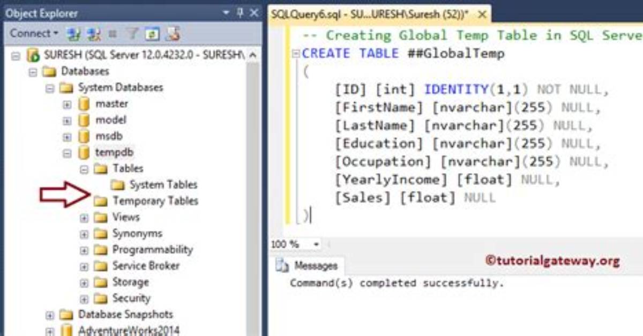
Task: Close the Object Explorer panel
Action: coord(253,13)
